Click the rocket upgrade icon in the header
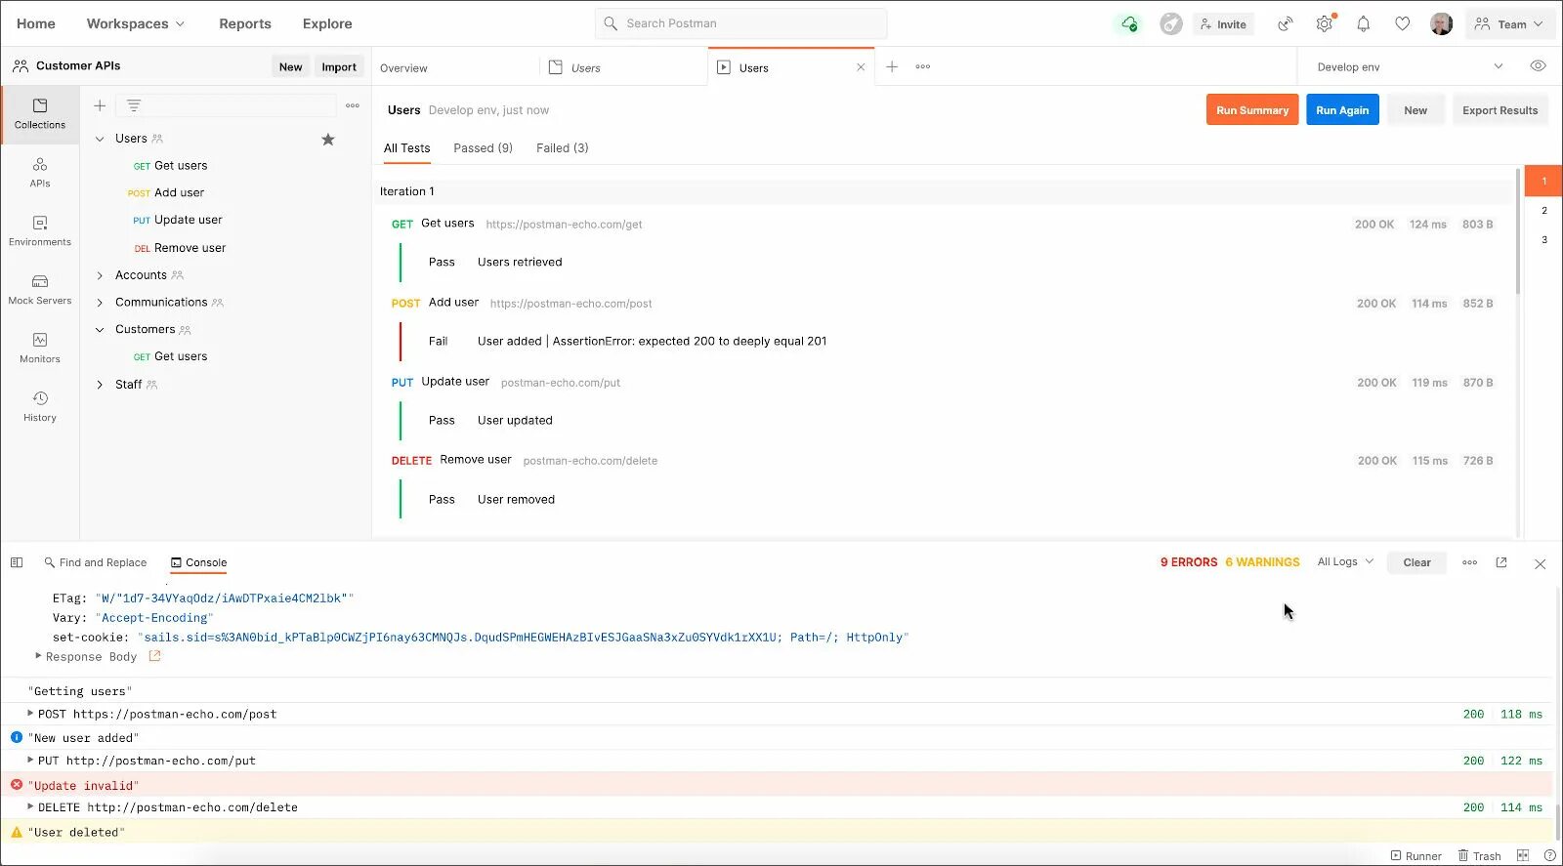Viewport: 1563px width, 866px height. pos(1171,24)
